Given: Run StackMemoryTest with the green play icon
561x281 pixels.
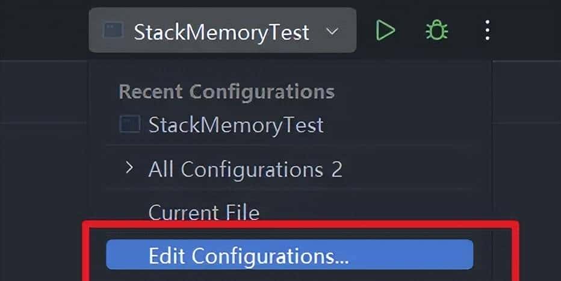Looking at the screenshot, I should tap(385, 29).
